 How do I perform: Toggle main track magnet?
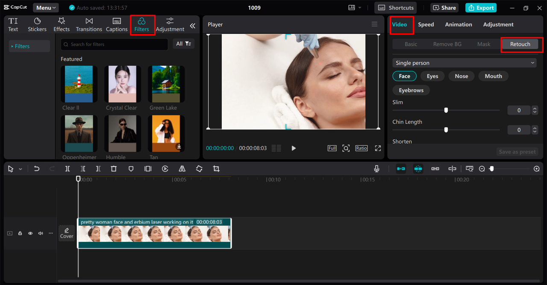(401, 169)
